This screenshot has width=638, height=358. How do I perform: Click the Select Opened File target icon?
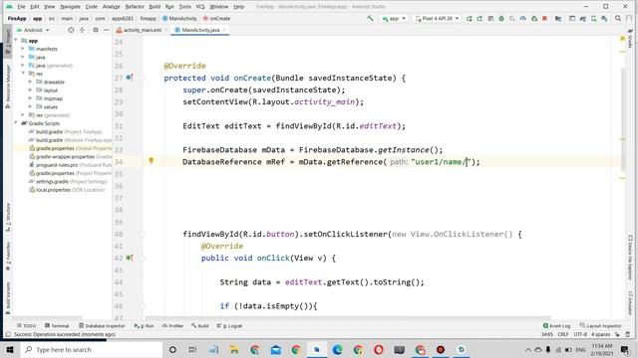[x=71, y=30]
